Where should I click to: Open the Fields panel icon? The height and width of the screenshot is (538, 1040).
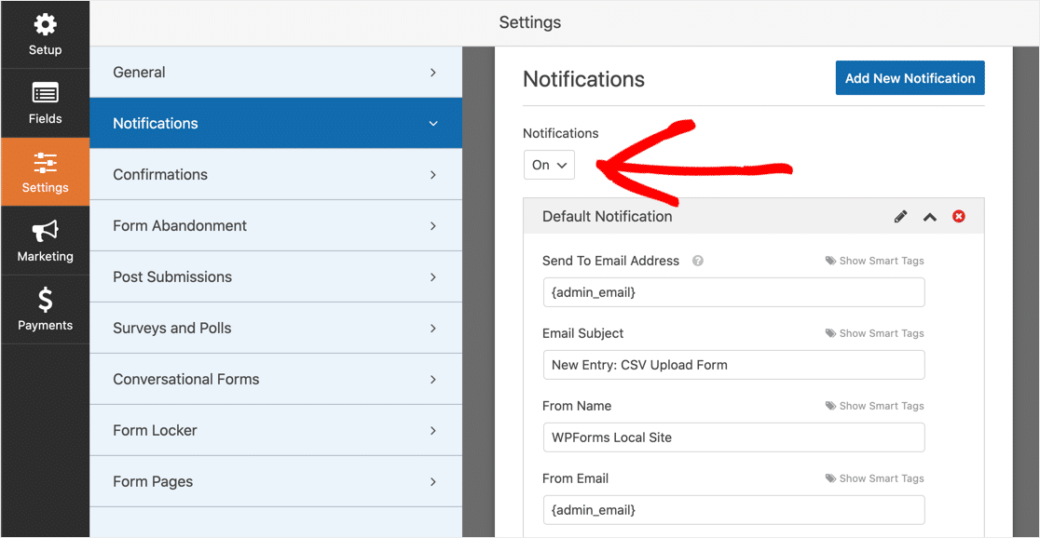45,94
